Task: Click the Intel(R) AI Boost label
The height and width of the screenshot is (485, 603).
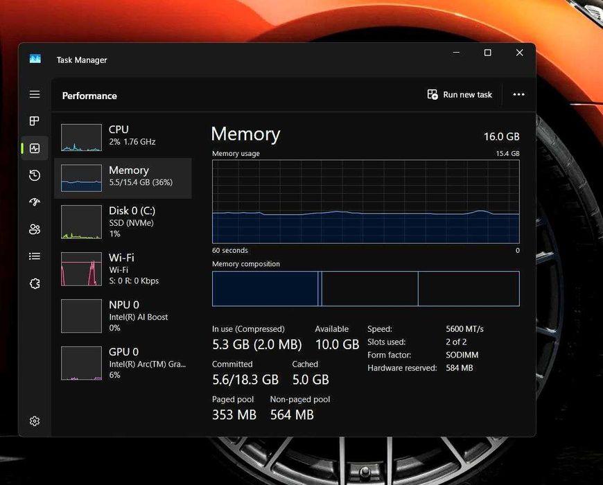Action: click(139, 317)
